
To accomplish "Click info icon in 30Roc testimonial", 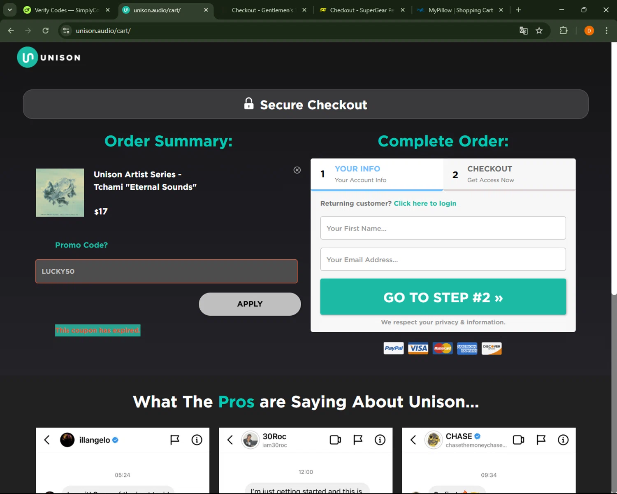I will point(380,440).
